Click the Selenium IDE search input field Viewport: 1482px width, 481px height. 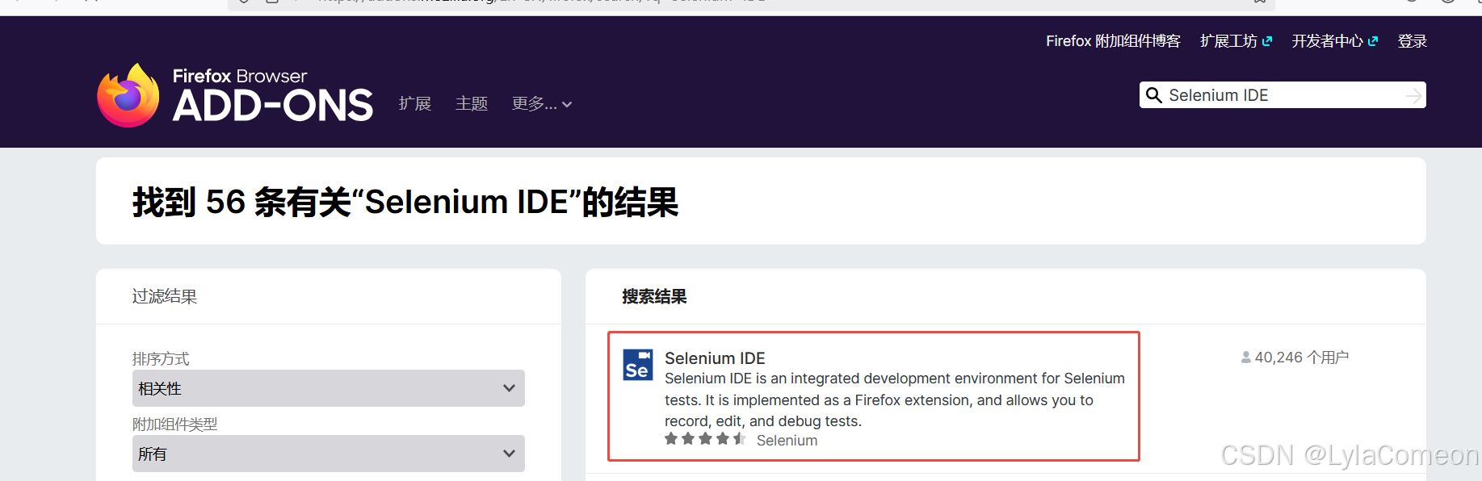(1284, 95)
